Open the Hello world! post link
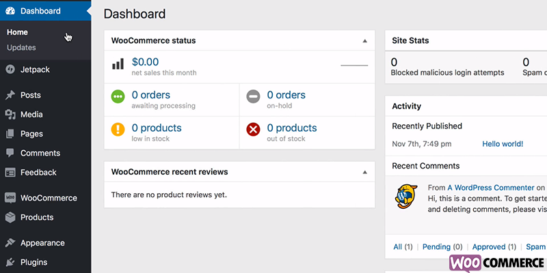547x273 pixels. tap(503, 144)
